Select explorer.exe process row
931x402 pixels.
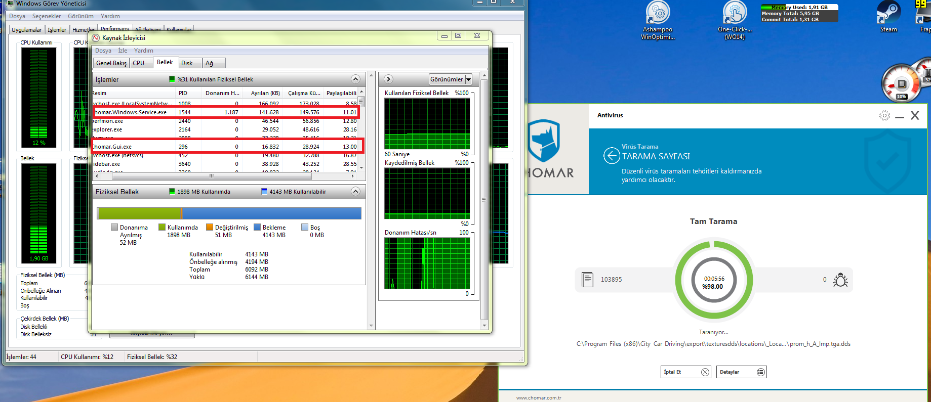(226, 129)
